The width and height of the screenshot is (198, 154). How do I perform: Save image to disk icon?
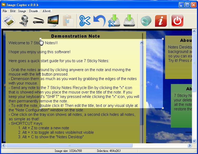point(129,21)
